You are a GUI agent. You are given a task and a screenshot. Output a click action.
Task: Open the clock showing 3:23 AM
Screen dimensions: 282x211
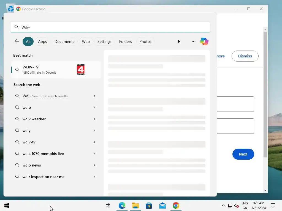258,206
